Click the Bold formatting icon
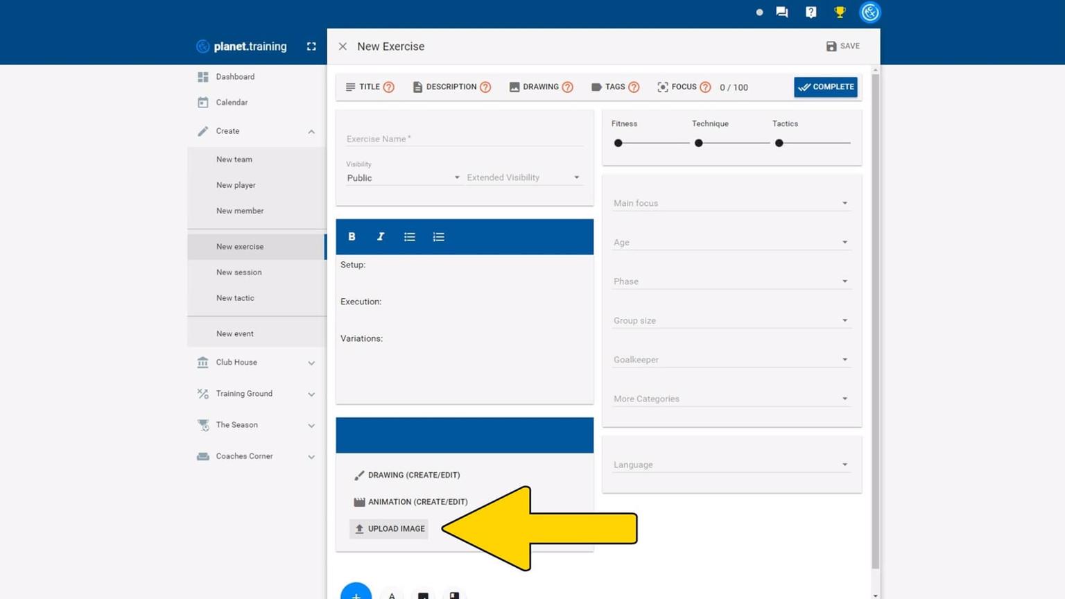 click(352, 236)
